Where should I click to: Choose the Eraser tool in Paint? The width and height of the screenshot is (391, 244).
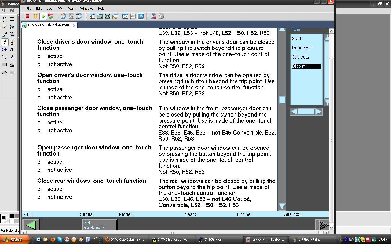click(x=5, y=27)
